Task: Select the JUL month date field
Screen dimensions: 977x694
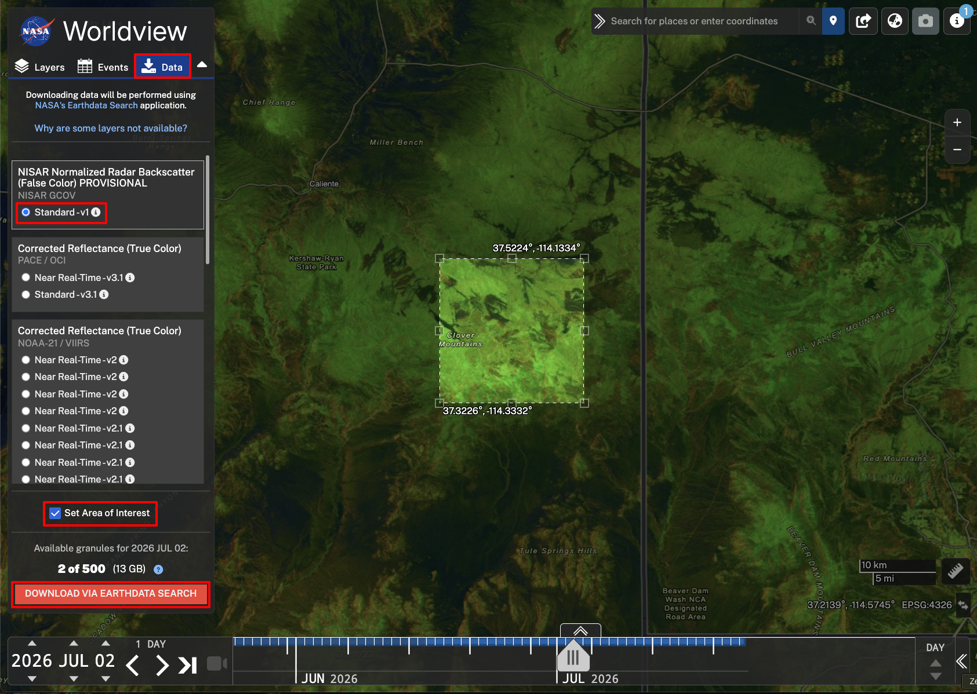Action: pyautogui.click(x=74, y=661)
